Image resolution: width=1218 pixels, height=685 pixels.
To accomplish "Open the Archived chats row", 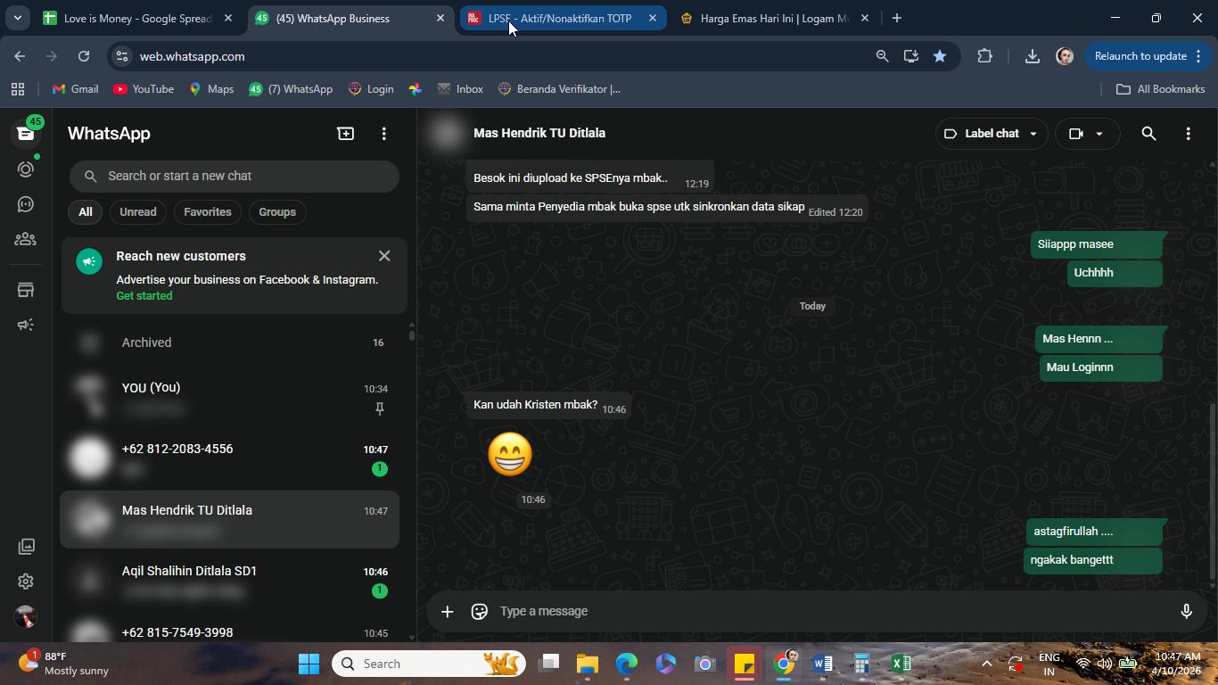I will (230, 342).
